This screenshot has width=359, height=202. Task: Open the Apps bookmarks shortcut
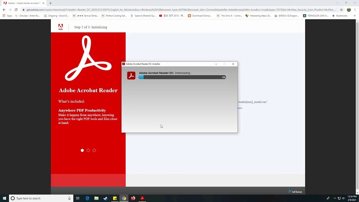tap(8, 16)
